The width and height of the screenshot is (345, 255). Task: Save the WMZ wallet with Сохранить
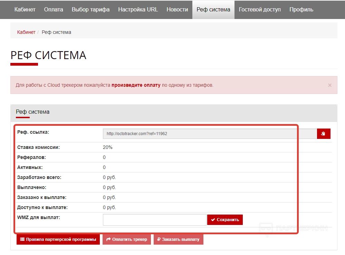(x=225, y=220)
